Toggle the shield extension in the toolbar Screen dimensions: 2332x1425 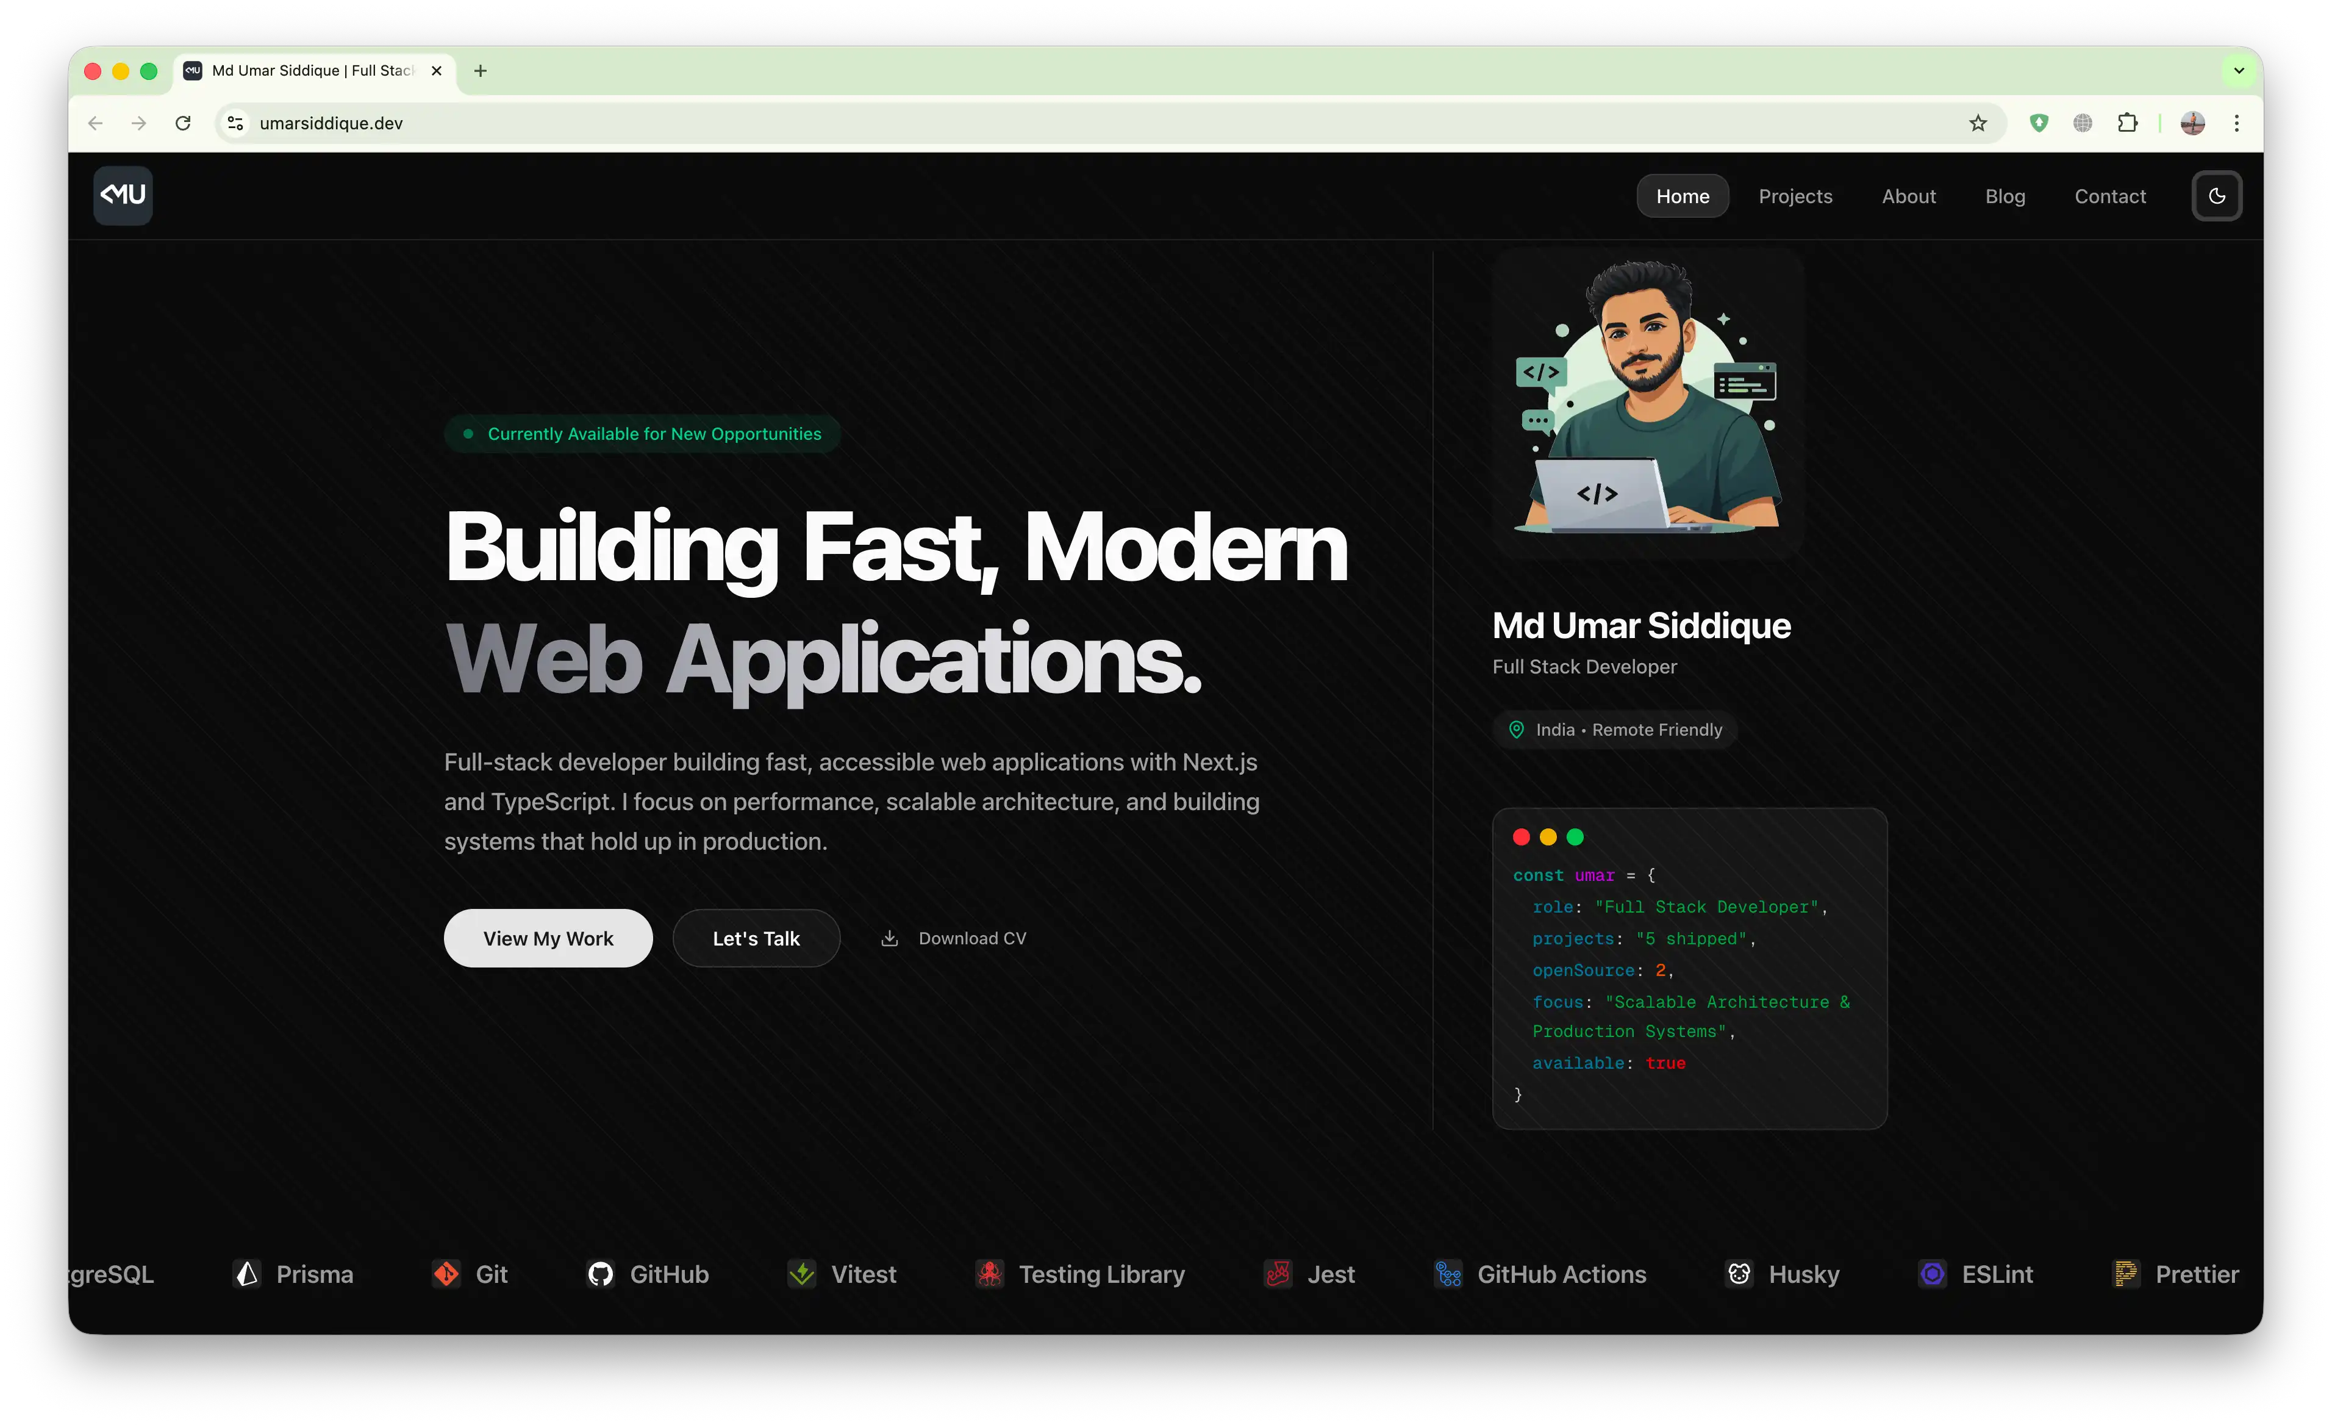point(2039,123)
